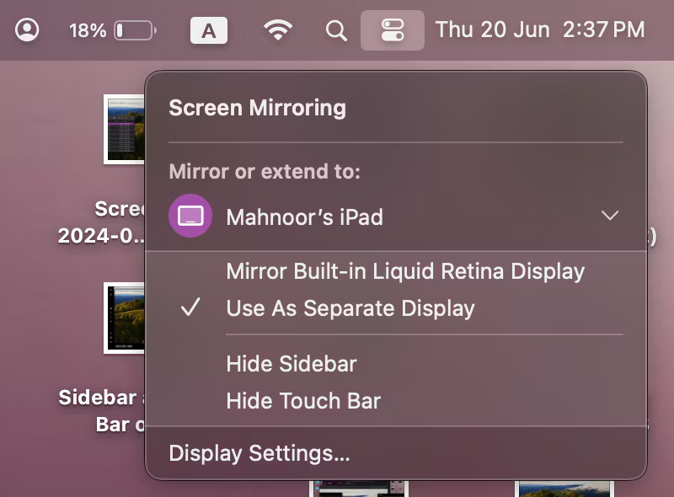Select Mahnoor's iPad as mirror target

tap(305, 216)
